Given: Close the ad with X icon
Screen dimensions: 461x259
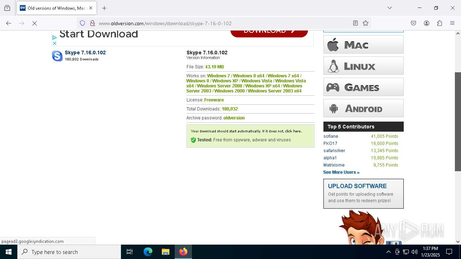Looking at the screenshot, I should tap(54, 43).
